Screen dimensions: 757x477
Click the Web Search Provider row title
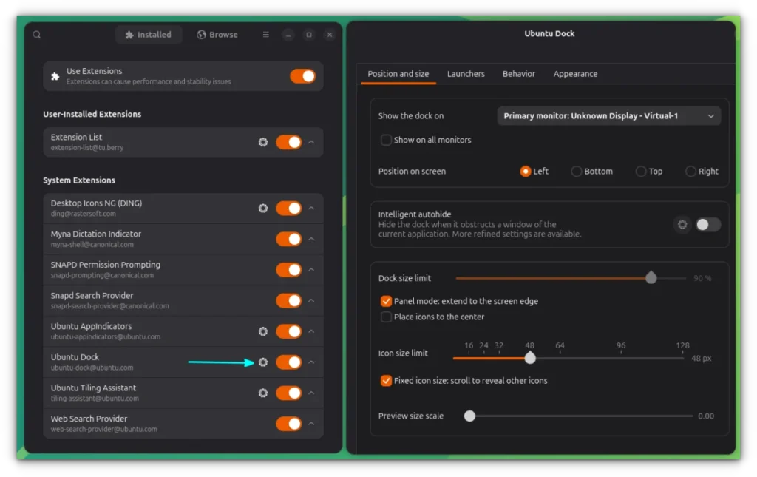tap(89, 419)
